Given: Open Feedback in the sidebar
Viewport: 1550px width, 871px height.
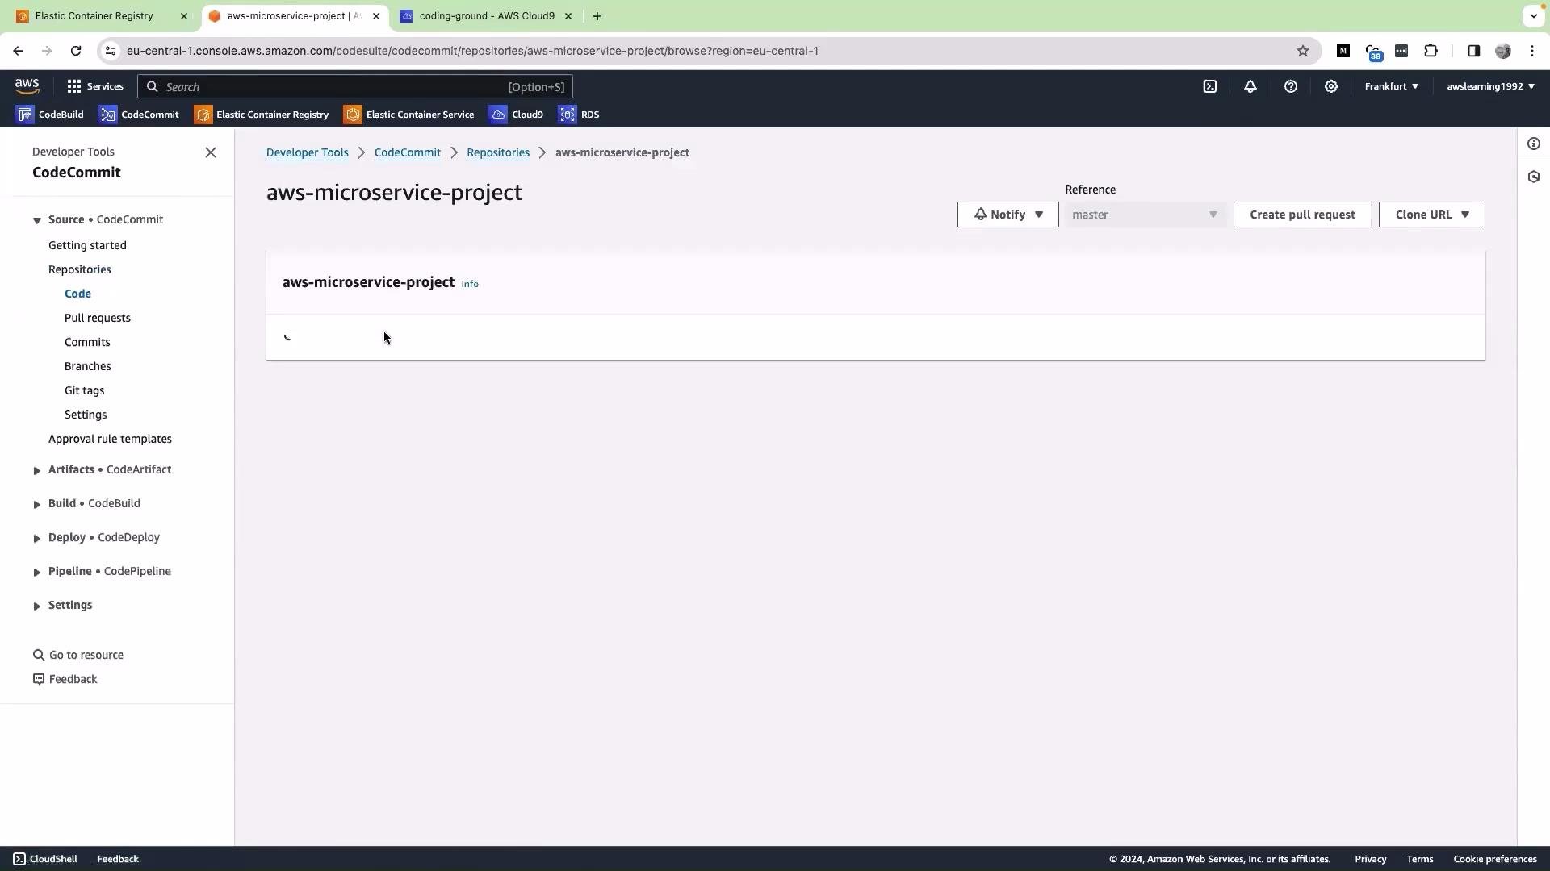Looking at the screenshot, I should (65, 679).
